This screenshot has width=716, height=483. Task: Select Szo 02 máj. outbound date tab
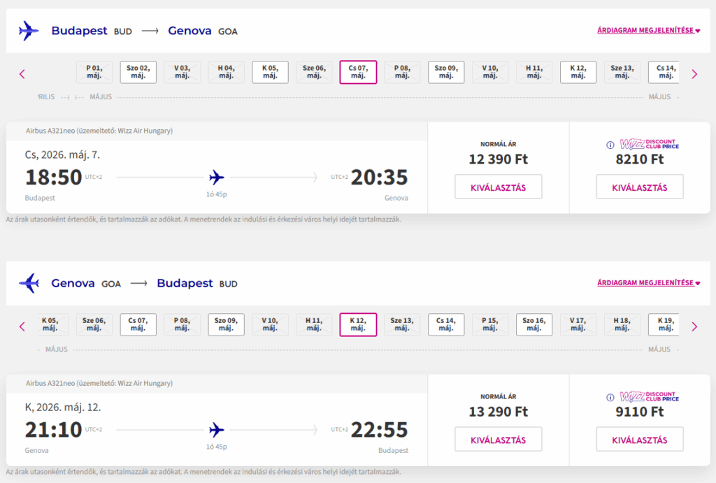[x=138, y=72]
